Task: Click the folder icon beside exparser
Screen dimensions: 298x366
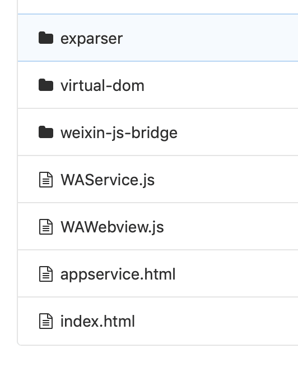Action: tap(46, 38)
